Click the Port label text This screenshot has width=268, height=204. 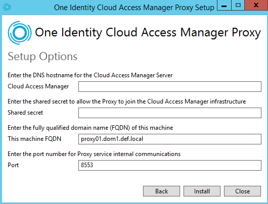[13, 165]
